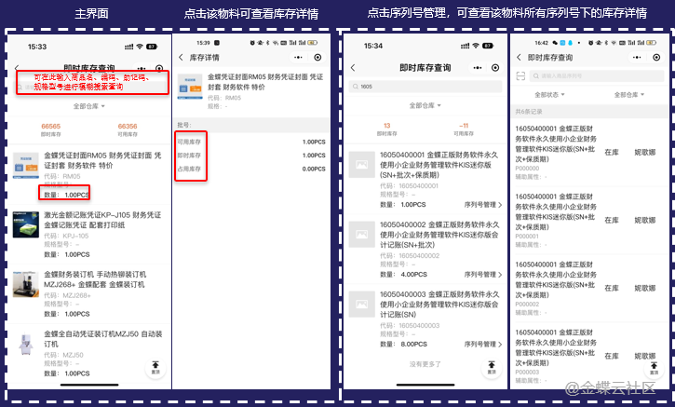Viewport: 675px width, 407px height.
Task: Open the more menu on the 15:33 screen
Action: point(142,69)
